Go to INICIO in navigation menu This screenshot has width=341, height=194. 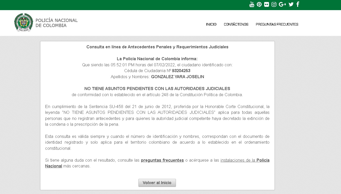coord(211,24)
